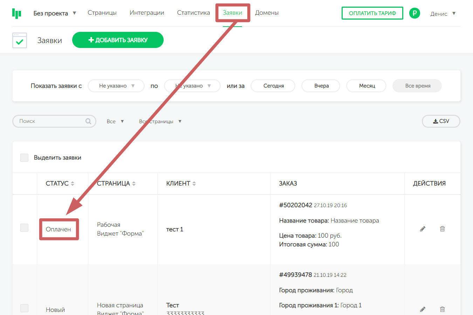The image size is (473, 315).
Task: Click the ОПЛАТИТЬ ТАРИФ button
Action: coord(372,13)
